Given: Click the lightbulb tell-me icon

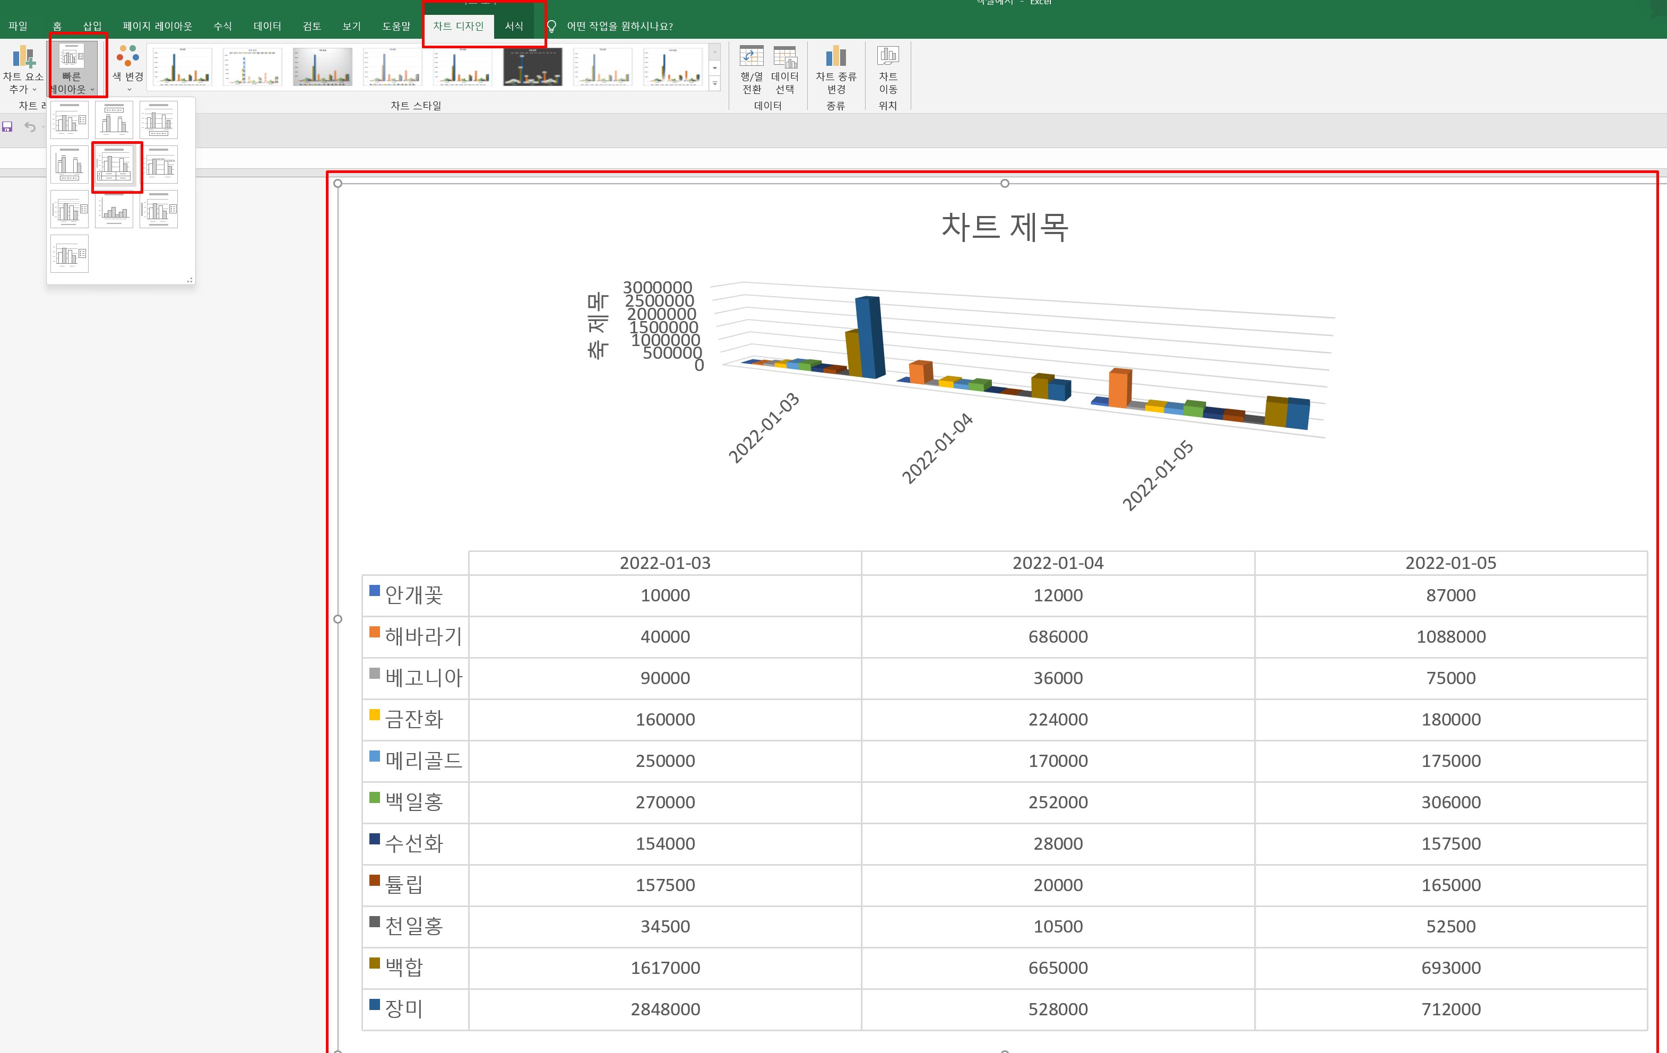Looking at the screenshot, I should [551, 27].
